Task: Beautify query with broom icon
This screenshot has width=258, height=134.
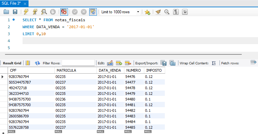Action: (158, 12)
